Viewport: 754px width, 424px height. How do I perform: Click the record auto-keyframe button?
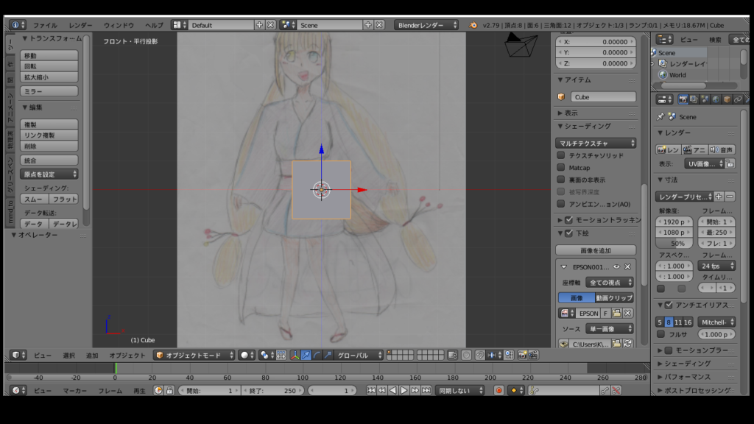tap(498, 390)
